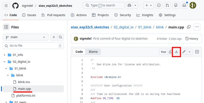Collapse the Files side panel
This screenshot has height=103, width=204.
(x=6, y=27)
